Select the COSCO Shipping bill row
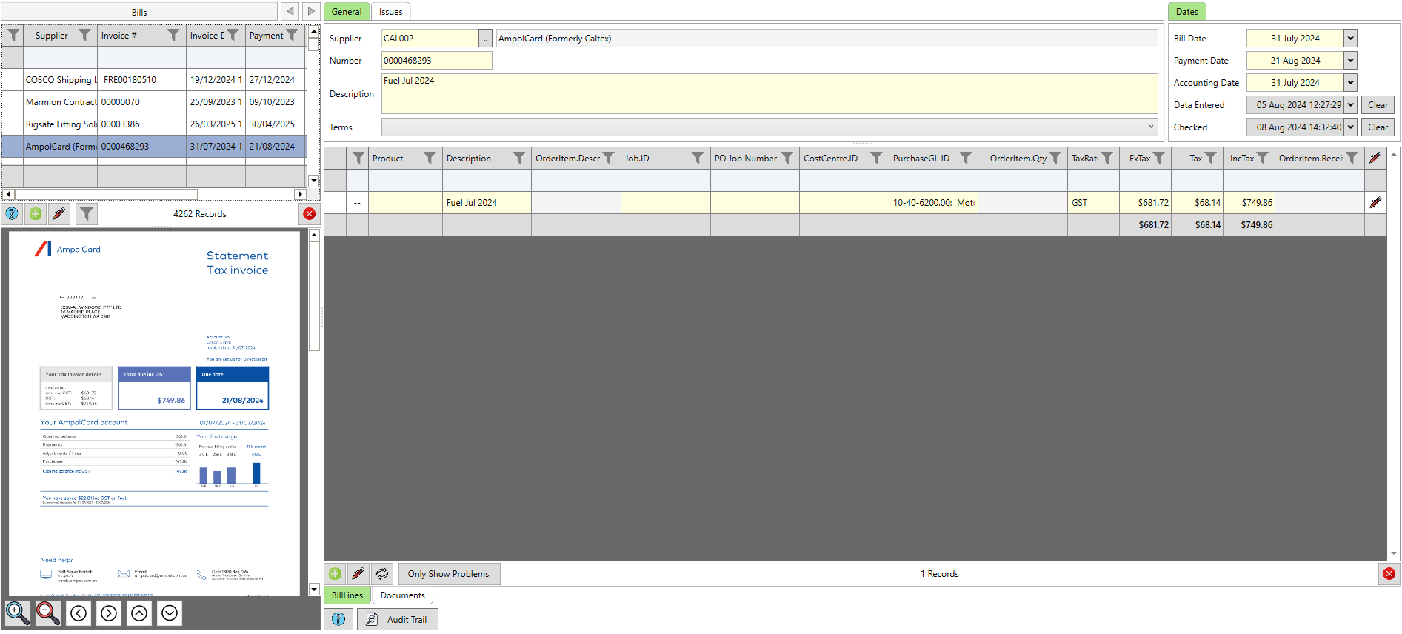This screenshot has width=1402, height=634. [154, 80]
